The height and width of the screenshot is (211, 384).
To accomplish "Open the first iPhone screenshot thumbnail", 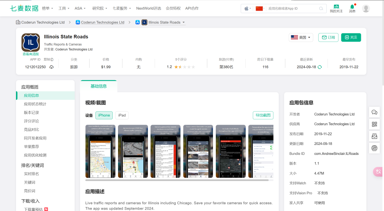I will pos(100,151).
